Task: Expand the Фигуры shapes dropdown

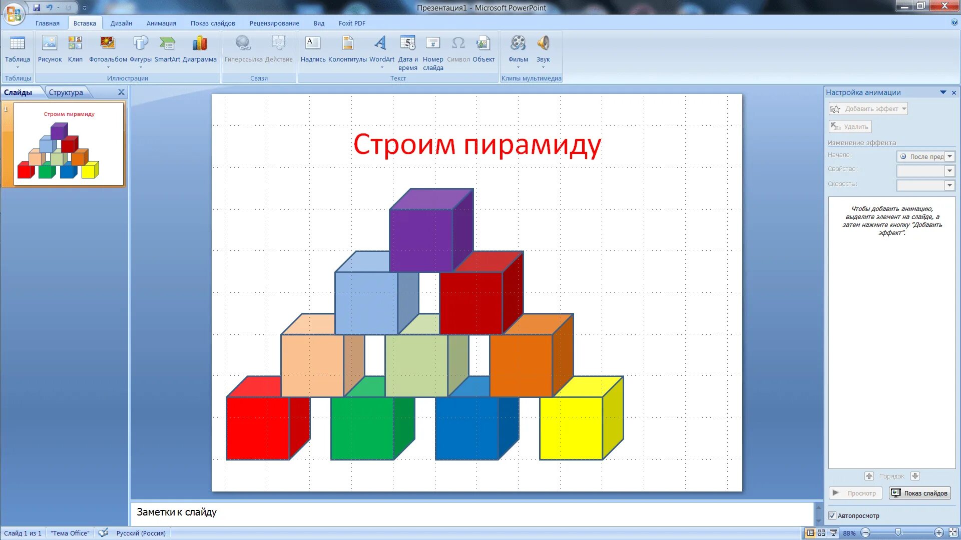Action: coord(141,67)
